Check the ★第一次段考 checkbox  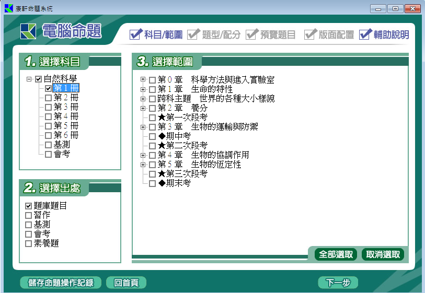pyautogui.click(x=152, y=118)
